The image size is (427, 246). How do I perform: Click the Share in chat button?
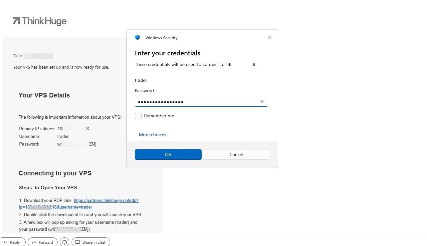click(x=91, y=242)
